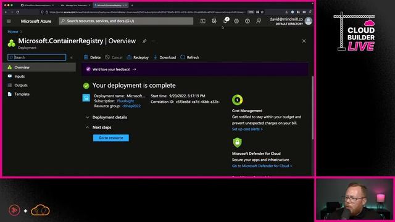Image resolution: width=395 pixels, height=222 pixels.
Task: Click the browser back arrow
Action: click(x=6, y=12)
